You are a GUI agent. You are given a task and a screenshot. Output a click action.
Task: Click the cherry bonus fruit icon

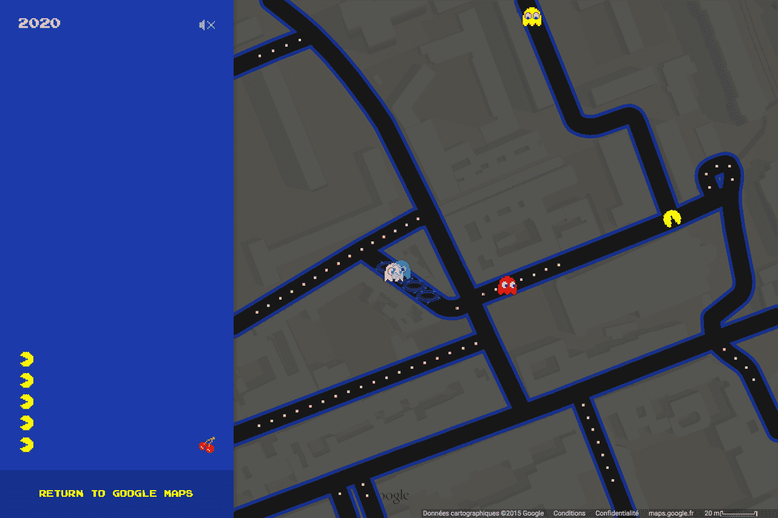coord(207,445)
